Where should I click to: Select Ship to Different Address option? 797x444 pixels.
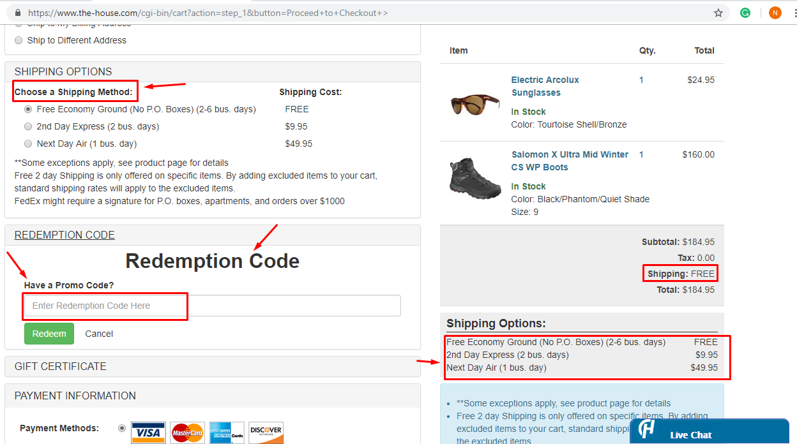[19, 40]
